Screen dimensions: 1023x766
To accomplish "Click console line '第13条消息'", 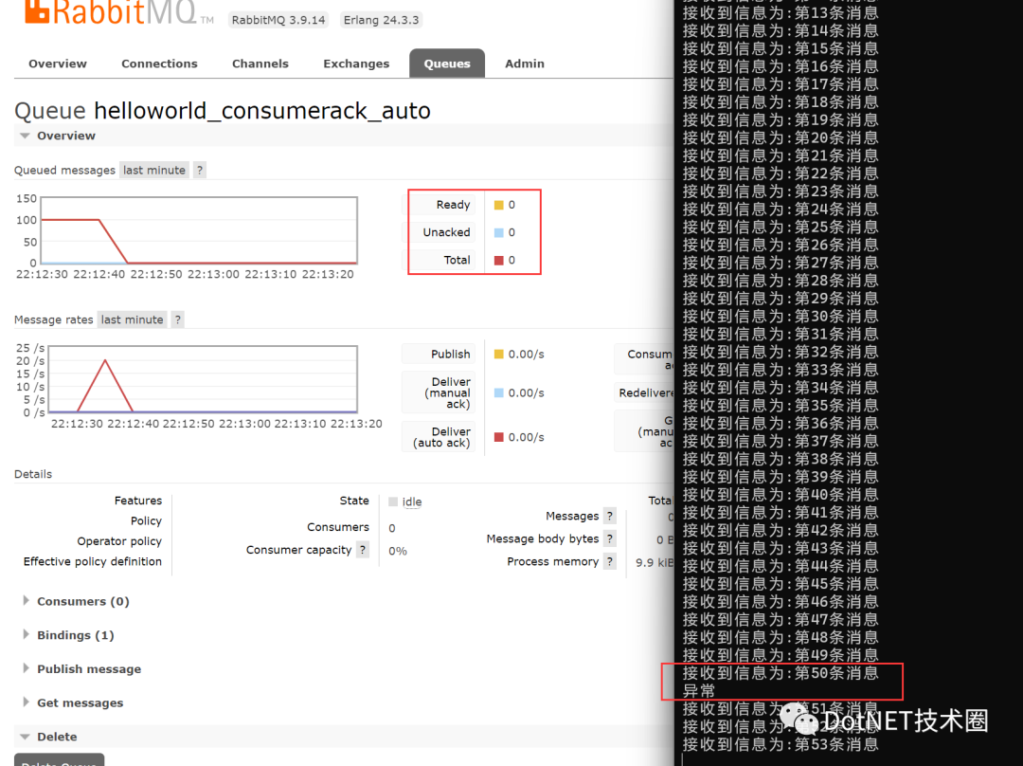I will pyautogui.click(x=781, y=13).
